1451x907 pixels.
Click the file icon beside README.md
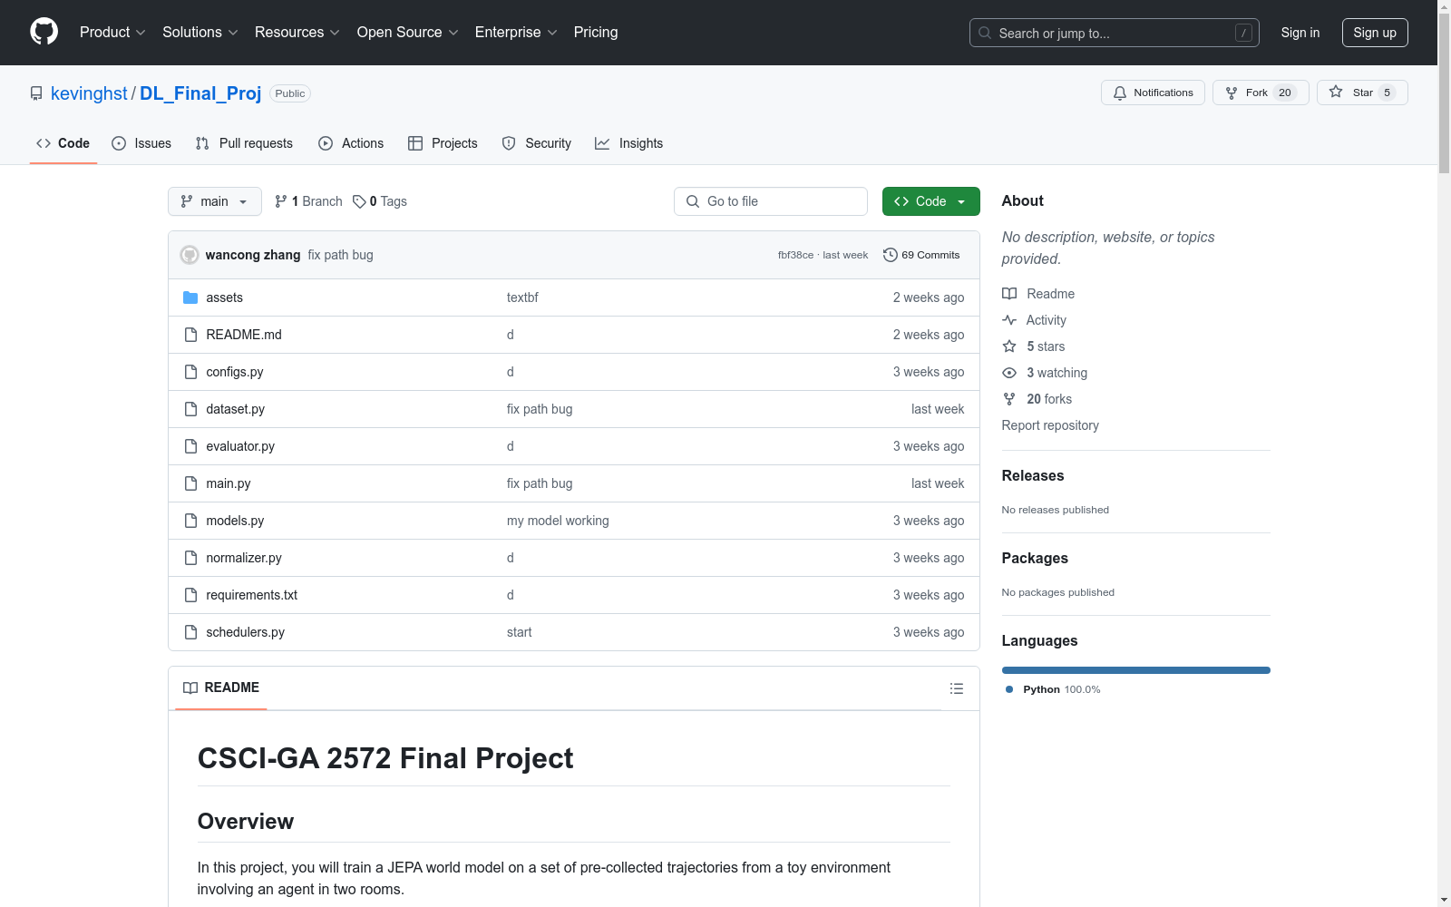point(190,335)
